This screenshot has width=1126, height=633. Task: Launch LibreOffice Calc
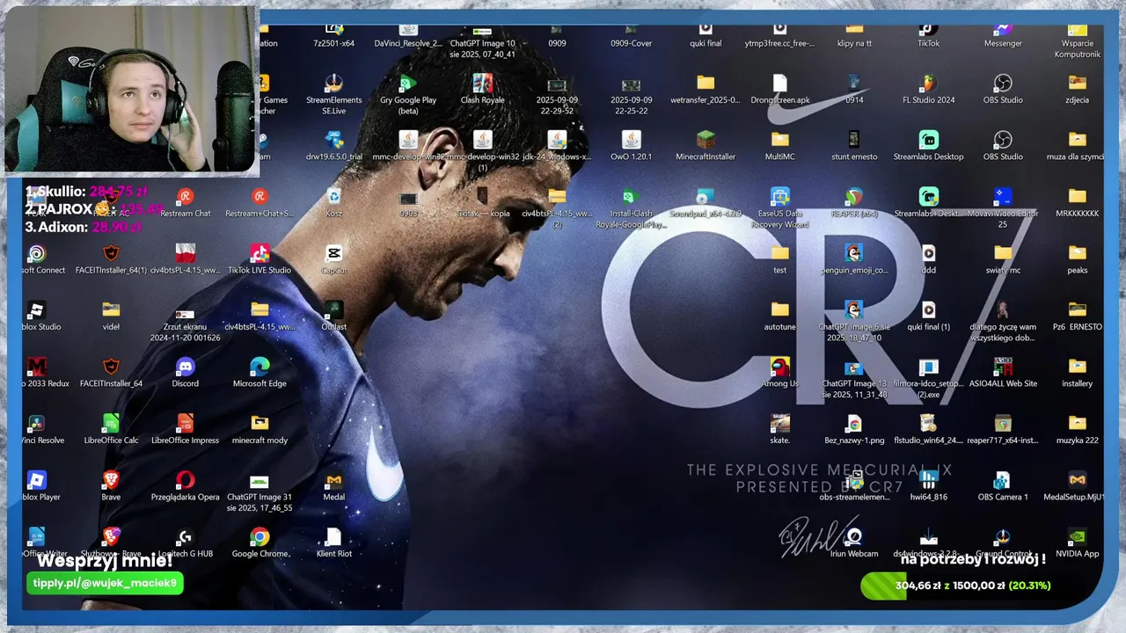(111, 429)
